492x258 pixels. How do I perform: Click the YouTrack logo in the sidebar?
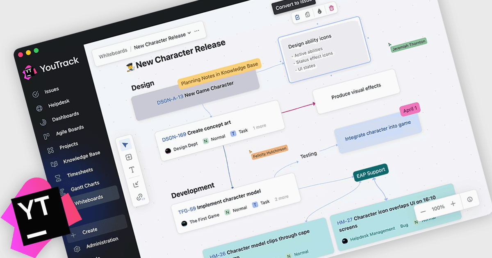coord(51,67)
